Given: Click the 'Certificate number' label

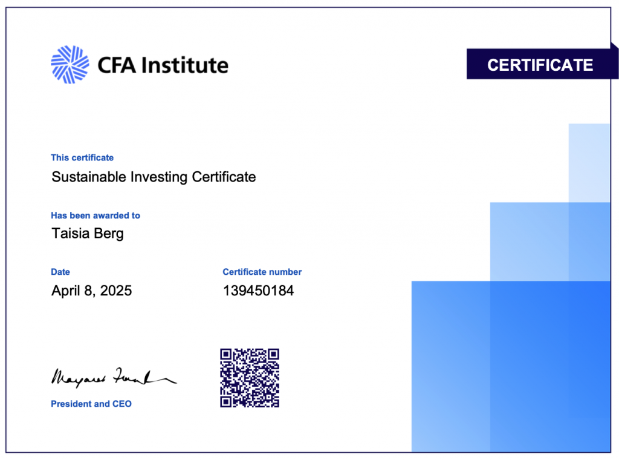Looking at the screenshot, I should (x=262, y=272).
